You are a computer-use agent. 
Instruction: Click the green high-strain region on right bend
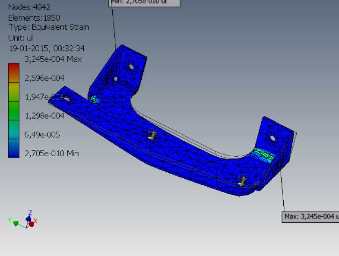click(264, 155)
